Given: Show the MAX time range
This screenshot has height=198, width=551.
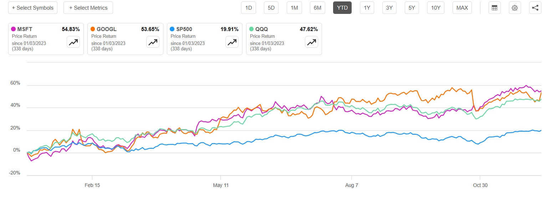Looking at the screenshot, I should [x=462, y=8].
